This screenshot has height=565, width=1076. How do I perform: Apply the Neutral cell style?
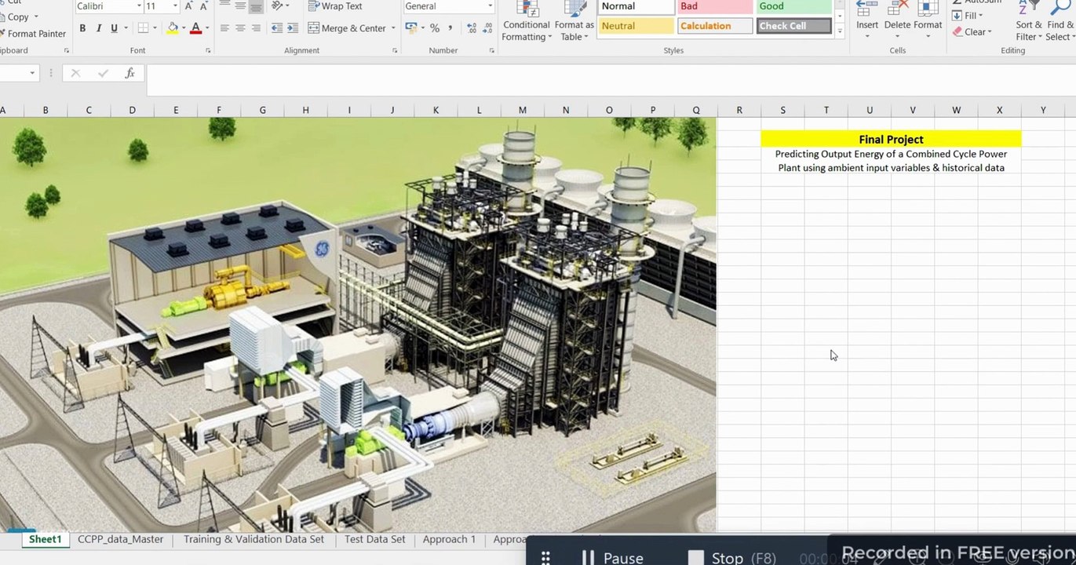click(636, 26)
